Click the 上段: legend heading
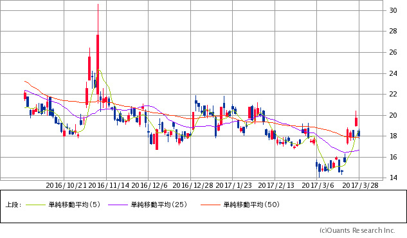This screenshot has height=238, width=407. coord(13,205)
